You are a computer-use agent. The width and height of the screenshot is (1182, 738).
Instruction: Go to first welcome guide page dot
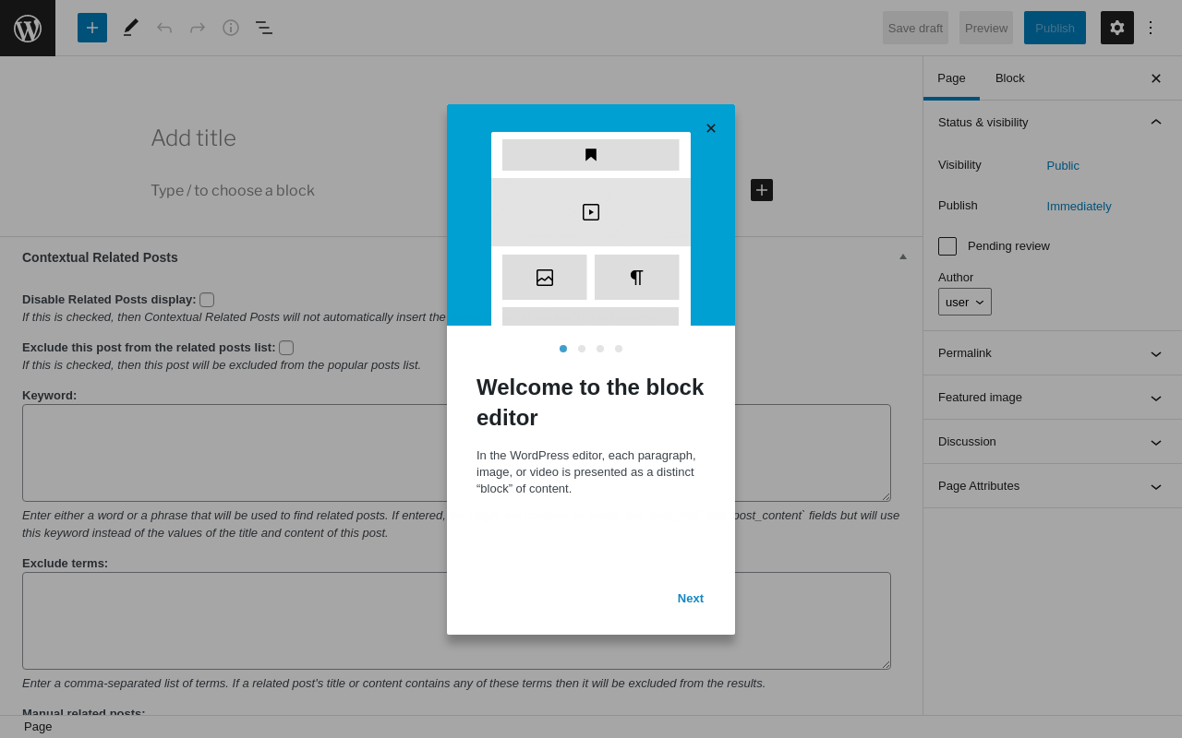pos(563,349)
